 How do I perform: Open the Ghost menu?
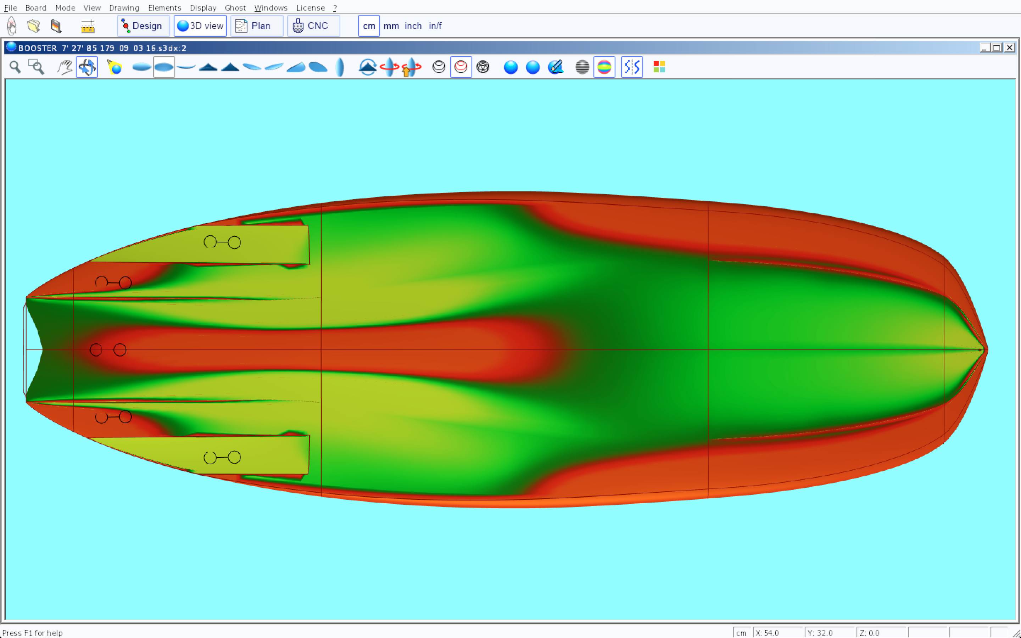[x=235, y=7]
